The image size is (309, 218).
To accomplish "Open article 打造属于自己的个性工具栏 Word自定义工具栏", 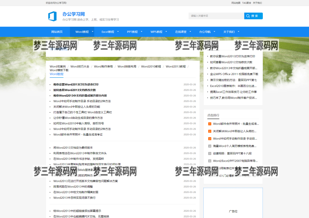I will pos(83,112).
